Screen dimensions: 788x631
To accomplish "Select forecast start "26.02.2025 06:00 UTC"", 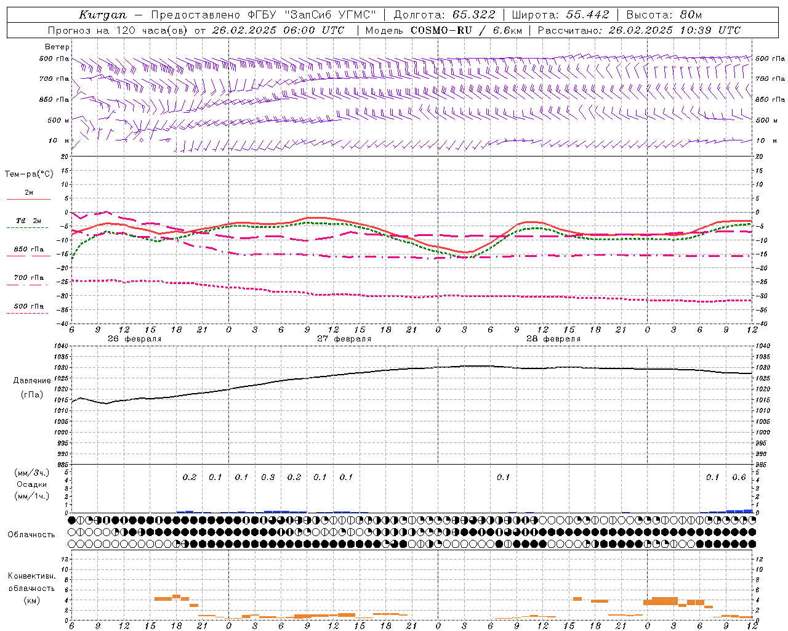I will coord(279,30).
